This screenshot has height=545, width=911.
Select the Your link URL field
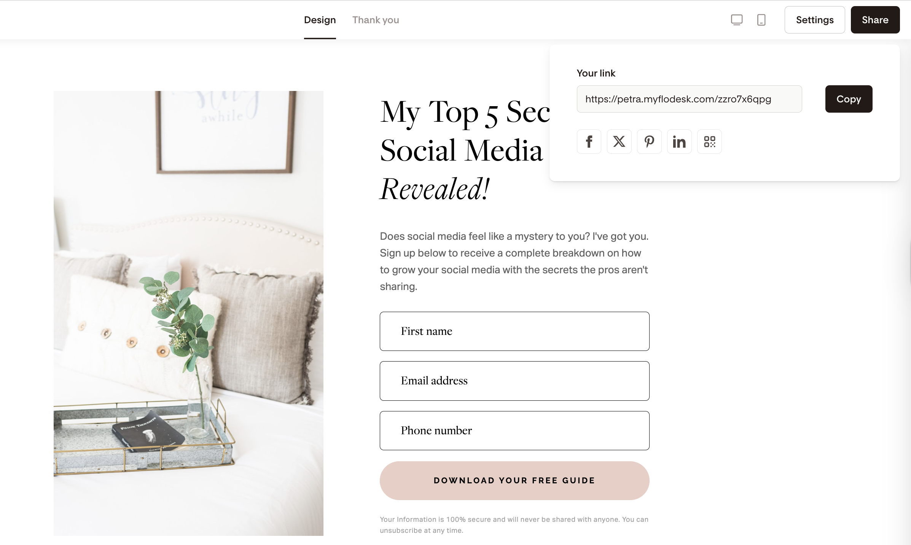click(x=689, y=99)
